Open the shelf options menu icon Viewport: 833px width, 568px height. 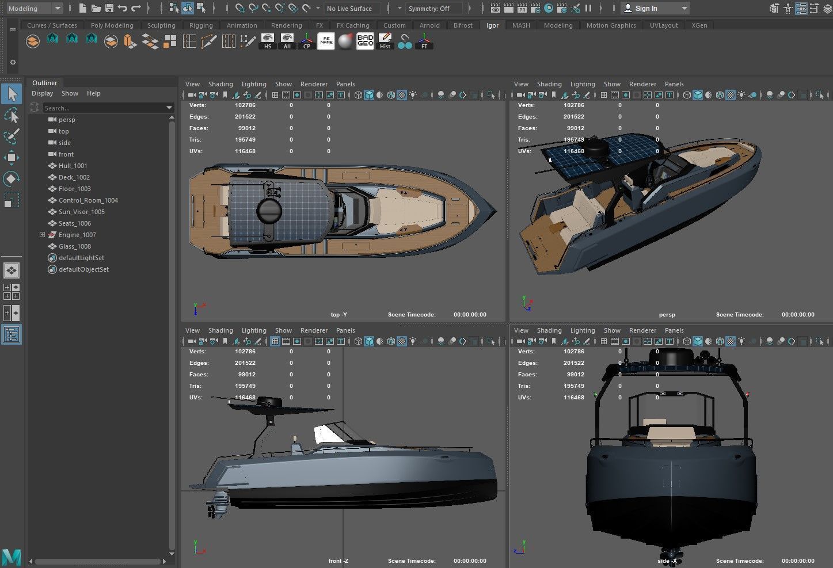click(13, 29)
